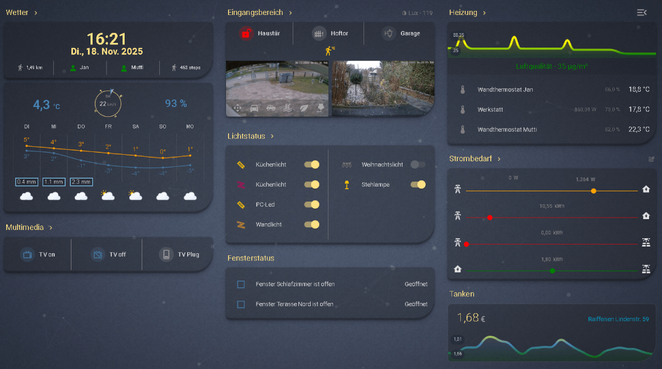This screenshot has width=662, height=369.
Task: Click the partly sunny weather icon for FR
Action: point(108,195)
